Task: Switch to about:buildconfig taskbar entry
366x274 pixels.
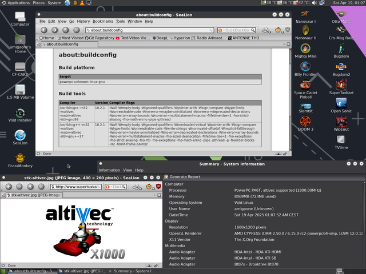Action: pos(33,271)
